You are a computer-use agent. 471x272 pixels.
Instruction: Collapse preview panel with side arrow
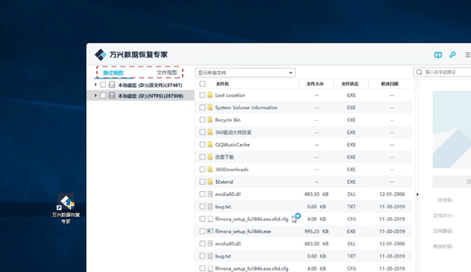(418, 194)
